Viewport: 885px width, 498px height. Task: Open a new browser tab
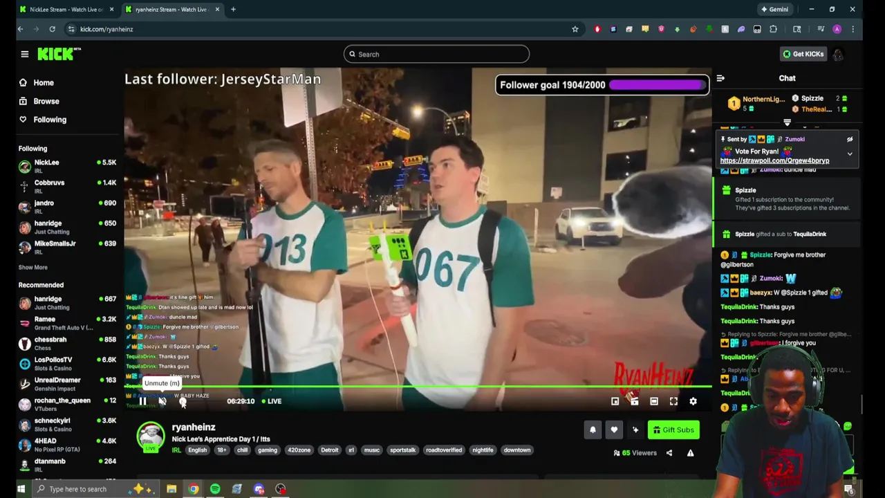(233, 9)
